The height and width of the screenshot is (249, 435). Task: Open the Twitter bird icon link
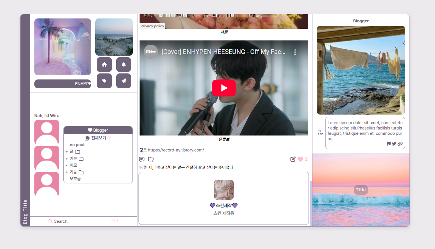[394, 144]
